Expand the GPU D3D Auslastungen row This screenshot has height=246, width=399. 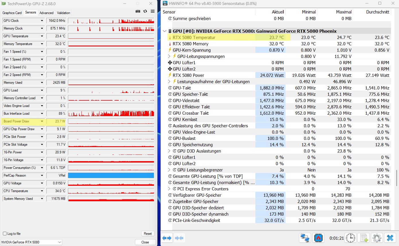tap(169, 151)
